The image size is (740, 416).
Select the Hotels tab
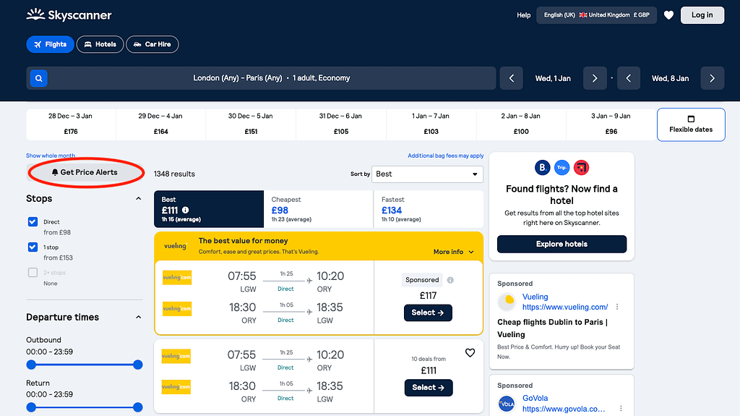100,44
